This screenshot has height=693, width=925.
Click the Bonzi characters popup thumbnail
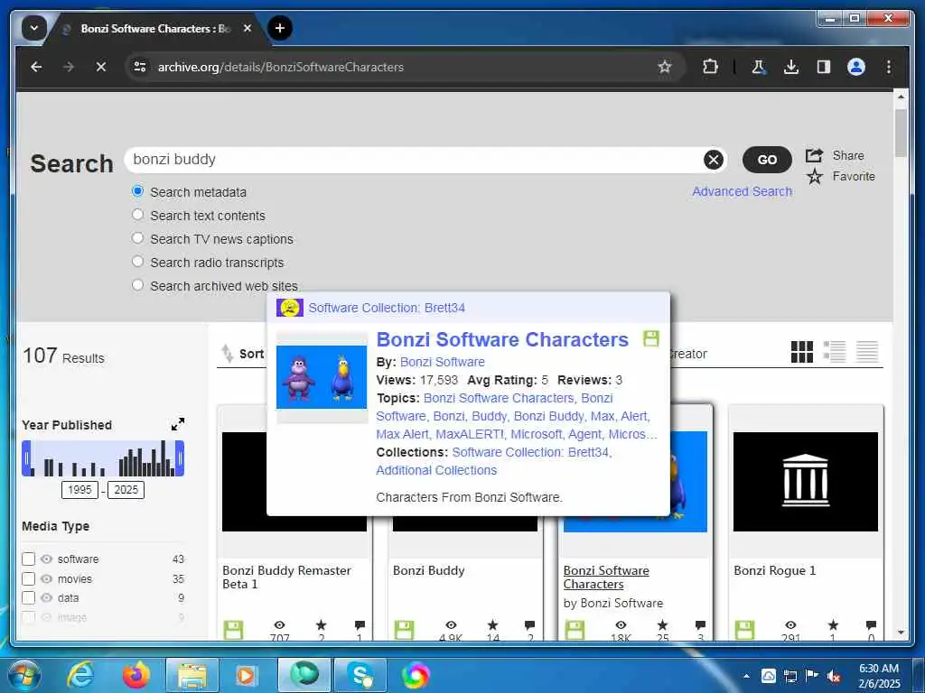322,377
